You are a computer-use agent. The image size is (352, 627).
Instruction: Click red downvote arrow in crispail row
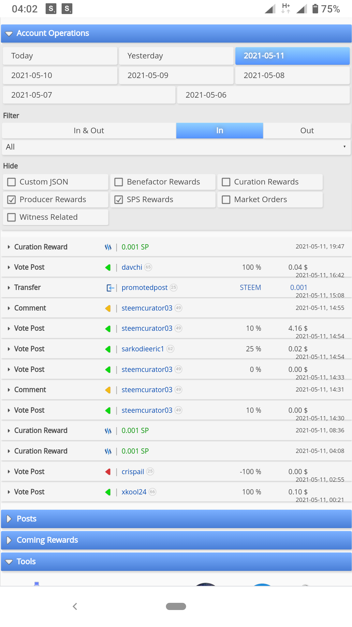pos(108,472)
